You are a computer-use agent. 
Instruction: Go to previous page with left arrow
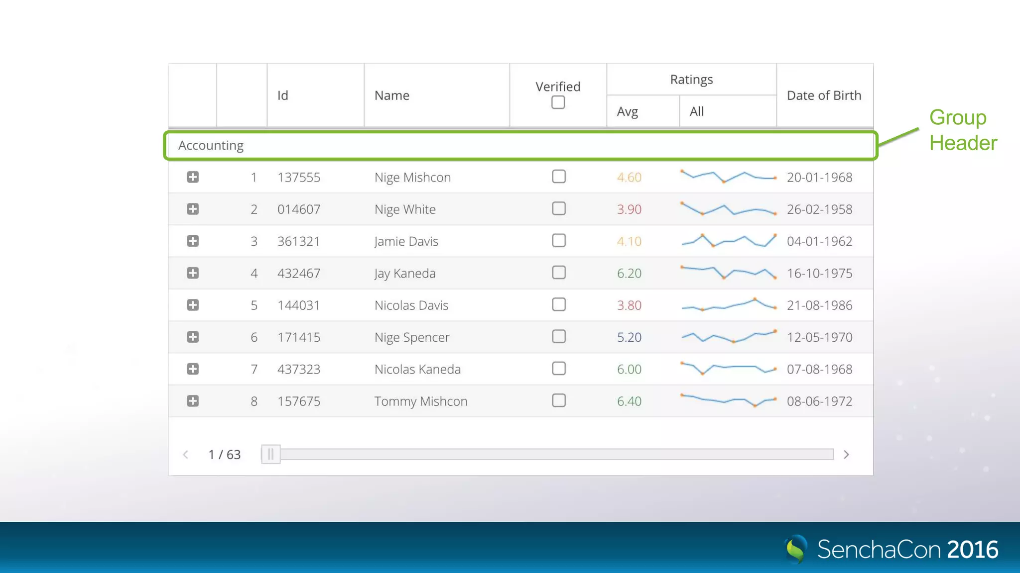coord(186,455)
